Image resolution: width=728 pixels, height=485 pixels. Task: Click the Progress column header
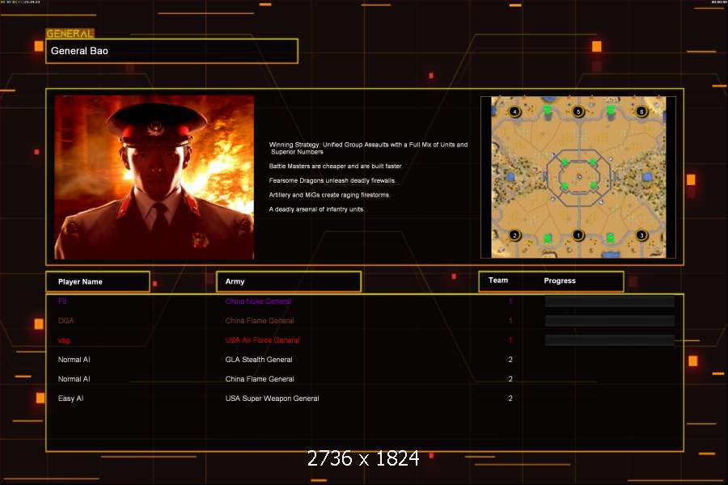point(560,280)
